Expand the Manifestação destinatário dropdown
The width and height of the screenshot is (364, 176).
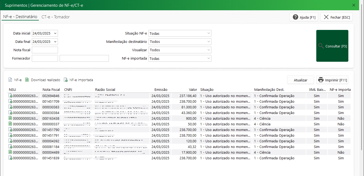point(208,42)
